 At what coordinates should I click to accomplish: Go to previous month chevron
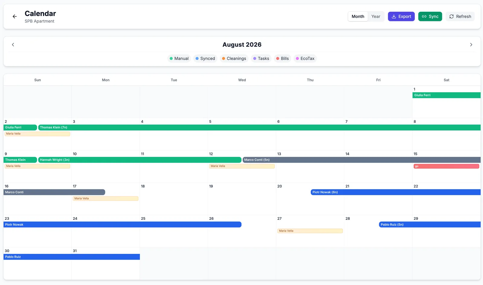pos(13,45)
